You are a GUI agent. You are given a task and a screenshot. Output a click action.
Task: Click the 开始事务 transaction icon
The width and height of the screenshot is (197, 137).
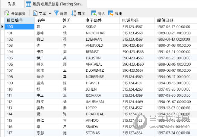pos(7,13)
